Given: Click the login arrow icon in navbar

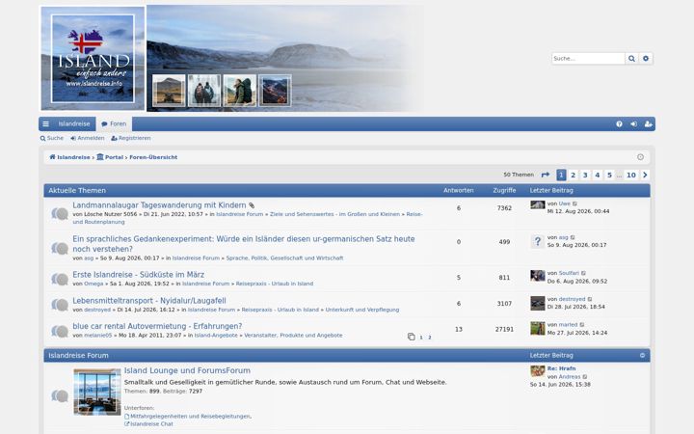Looking at the screenshot, I should [634, 124].
